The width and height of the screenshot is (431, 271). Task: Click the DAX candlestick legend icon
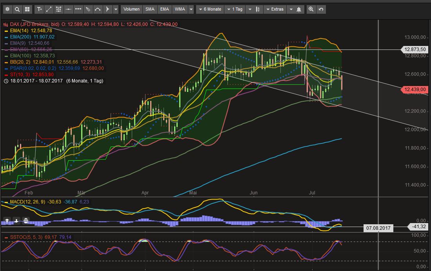[x=6, y=24]
